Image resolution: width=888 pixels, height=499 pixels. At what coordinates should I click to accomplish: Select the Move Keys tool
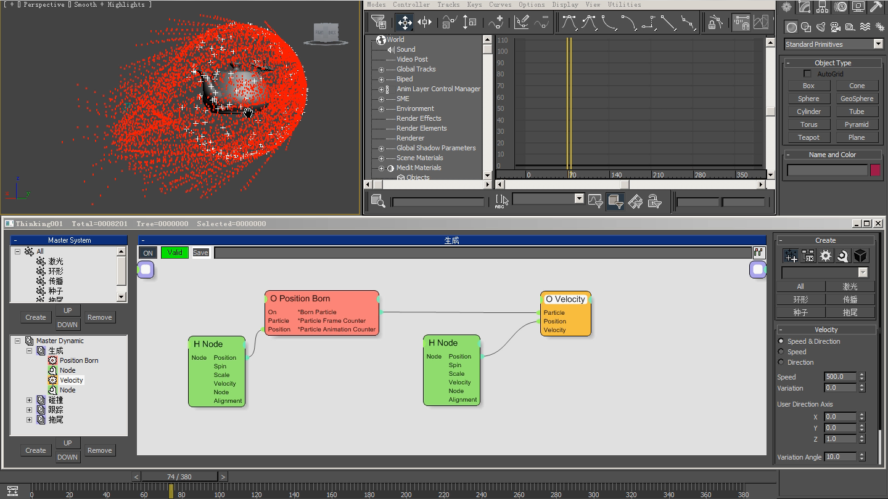click(x=405, y=23)
